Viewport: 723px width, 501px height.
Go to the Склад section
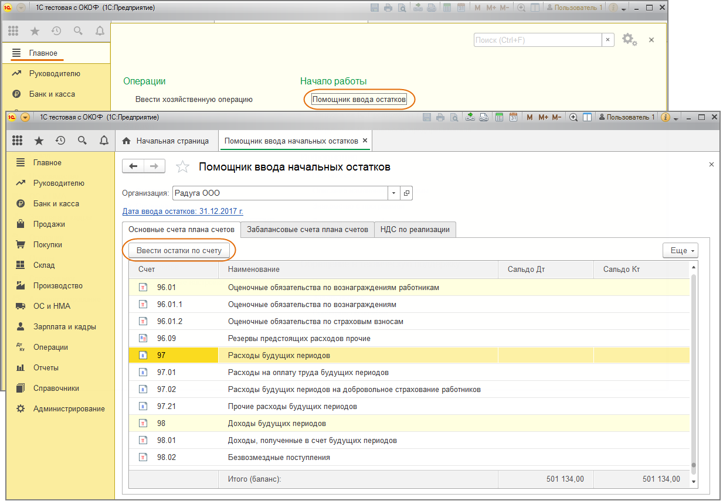(43, 265)
